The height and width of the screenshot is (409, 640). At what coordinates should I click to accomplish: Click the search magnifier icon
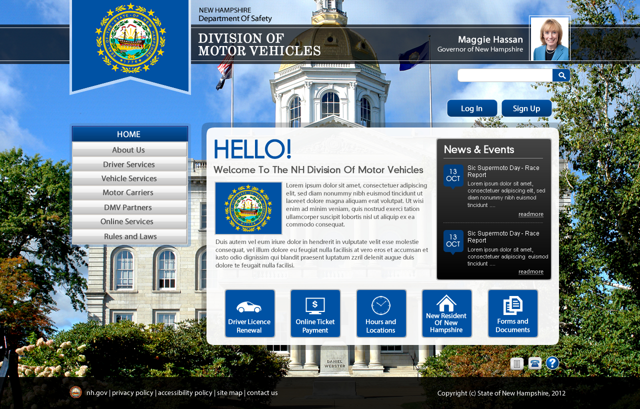[x=561, y=75]
